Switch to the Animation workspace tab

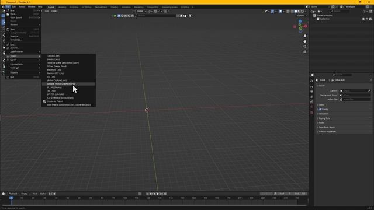click(126, 7)
